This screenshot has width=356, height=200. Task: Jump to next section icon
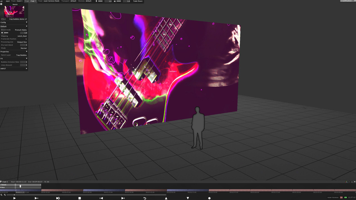(123, 198)
